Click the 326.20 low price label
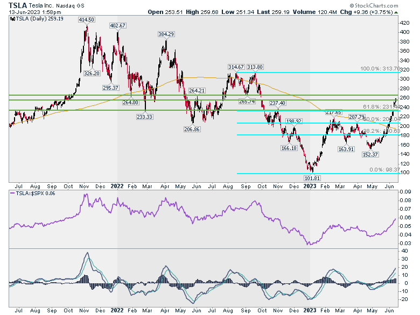This screenshot has height=315, width=420. [92, 73]
